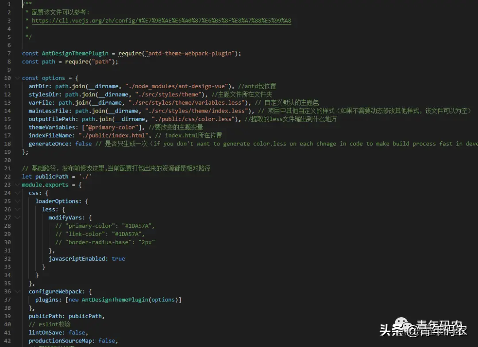Click the 'publicPath: publicPath' line
Screen dimensions: 478x347
(66, 316)
